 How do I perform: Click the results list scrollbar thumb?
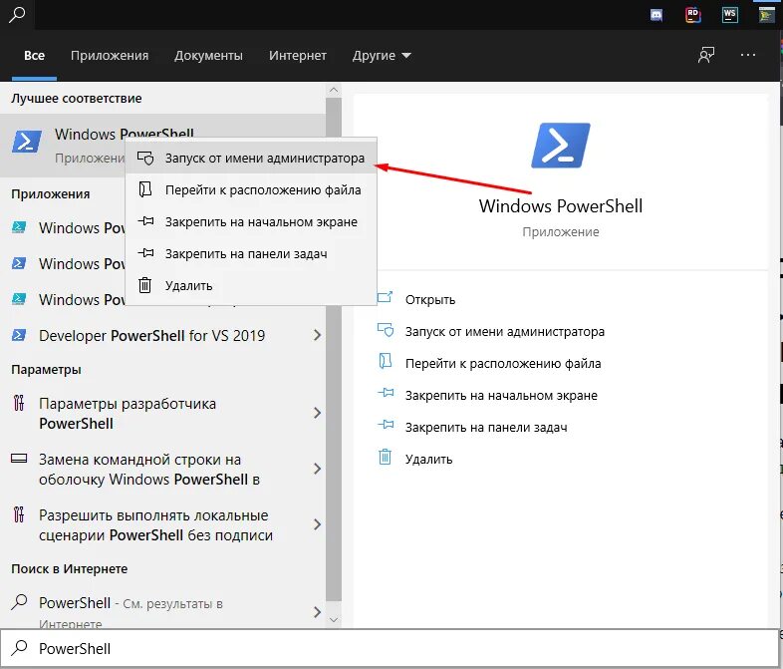tap(334, 350)
